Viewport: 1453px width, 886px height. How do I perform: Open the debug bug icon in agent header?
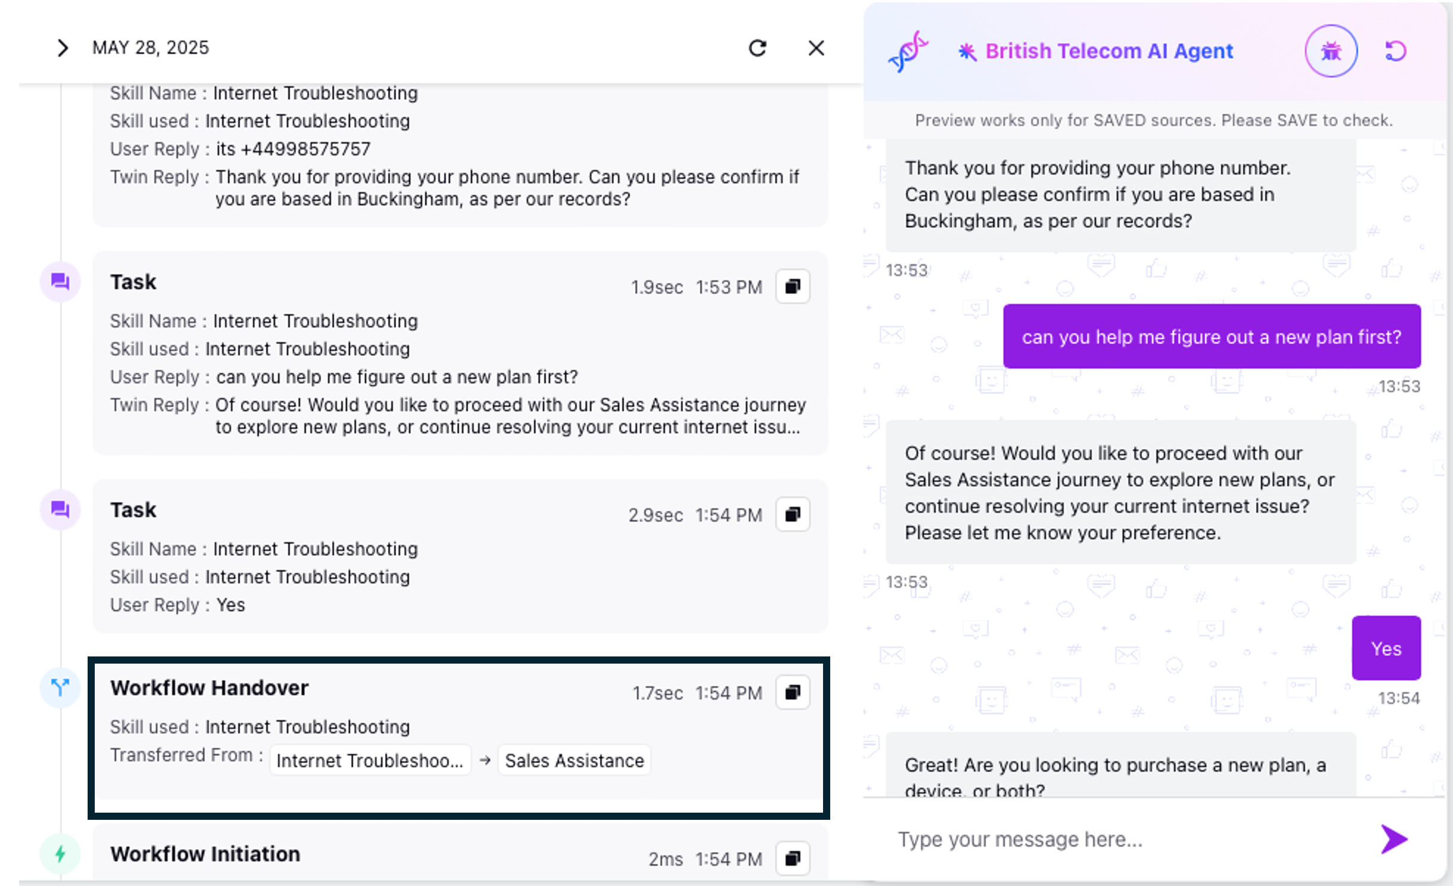1331,51
